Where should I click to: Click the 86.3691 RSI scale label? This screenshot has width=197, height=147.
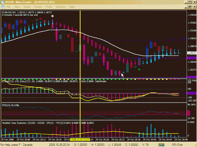pyautogui.click(x=192, y=105)
